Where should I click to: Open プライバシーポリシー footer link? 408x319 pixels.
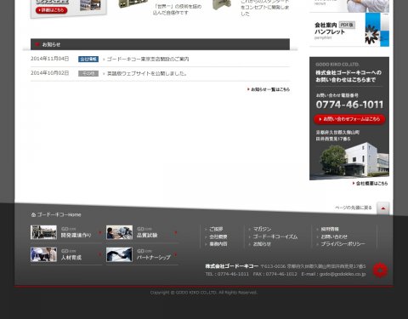click(343, 243)
